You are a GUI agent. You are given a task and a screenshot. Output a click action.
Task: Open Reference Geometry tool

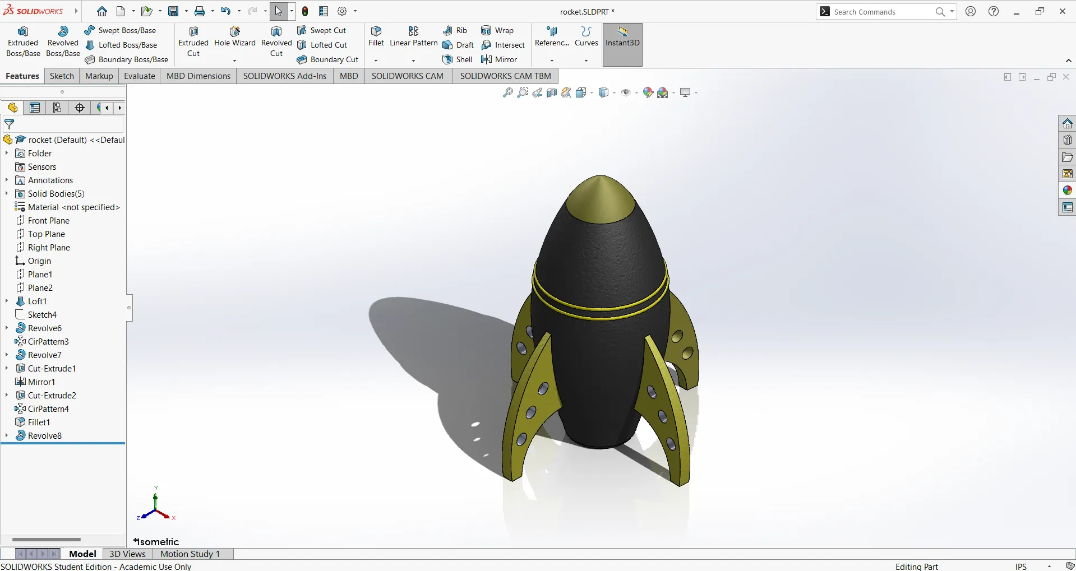(x=552, y=37)
